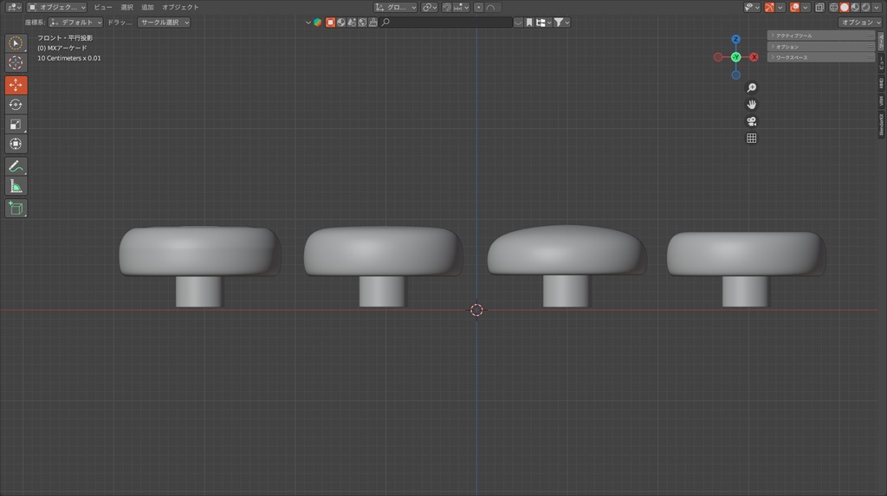Toggle viewport overlays display
This screenshot has width=887, height=496.
[795, 7]
